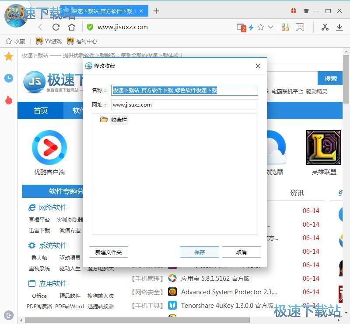This screenshot has height=324, width=350.
Task: Click the green security shield icon
Action: tap(90, 27)
